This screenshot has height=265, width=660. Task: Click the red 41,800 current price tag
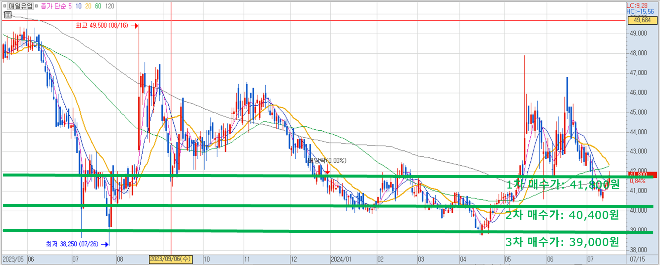[x=642, y=174]
